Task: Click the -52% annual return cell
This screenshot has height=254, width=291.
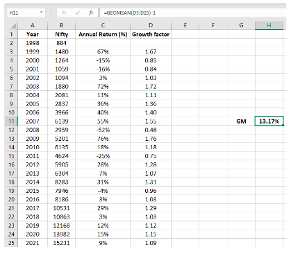Action: point(103,130)
